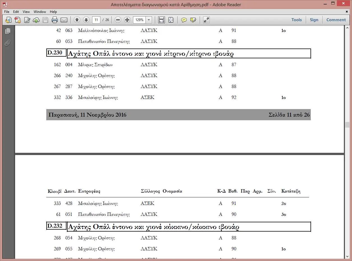Image resolution: width=352 pixels, height=261 pixels.
Task: Open the Sign pane
Action: (314, 20)
